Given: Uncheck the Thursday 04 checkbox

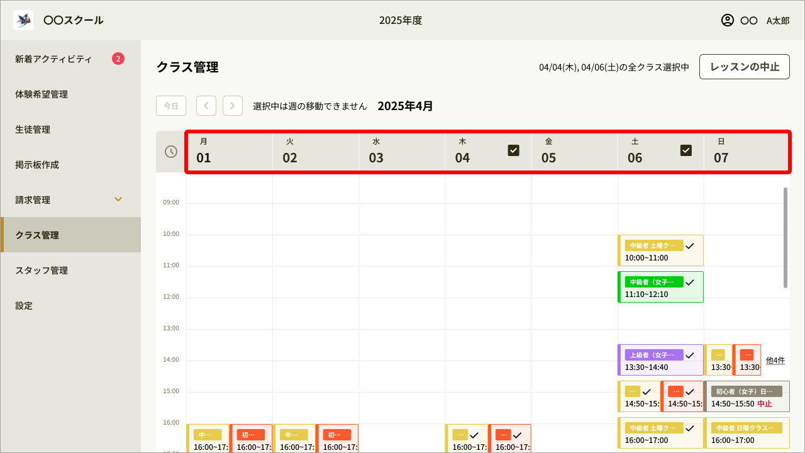Looking at the screenshot, I should click(x=513, y=150).
